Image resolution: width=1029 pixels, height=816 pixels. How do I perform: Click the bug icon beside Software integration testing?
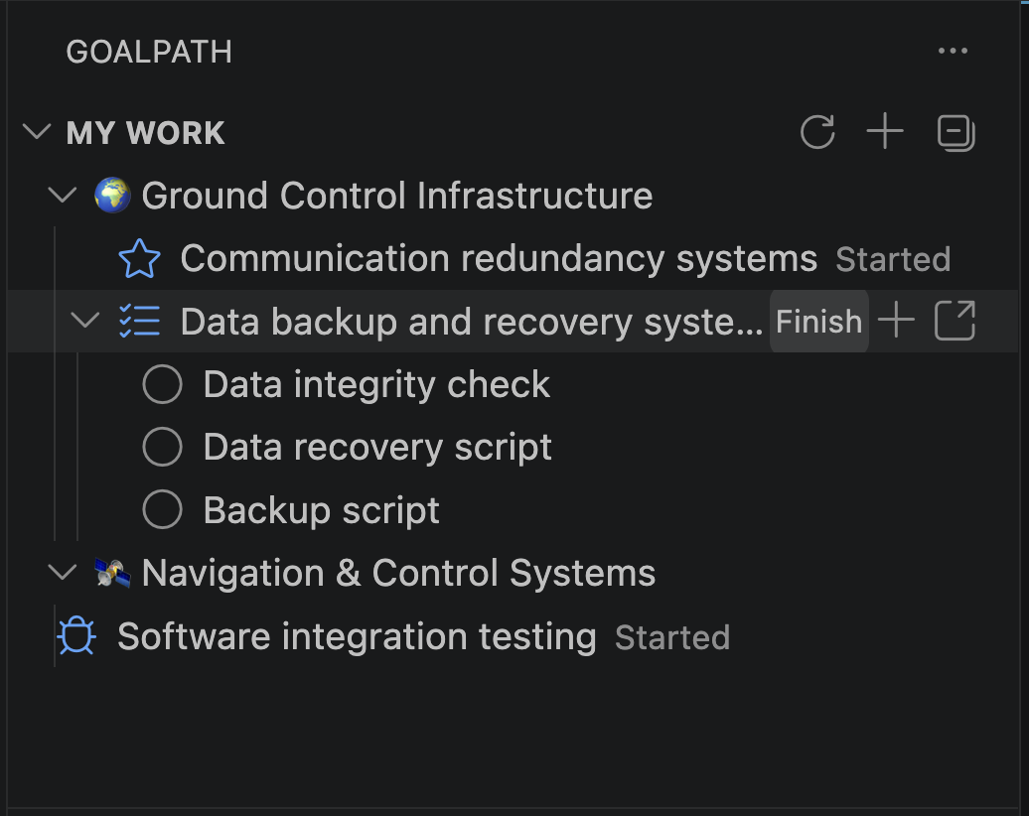tap(79, 636)
